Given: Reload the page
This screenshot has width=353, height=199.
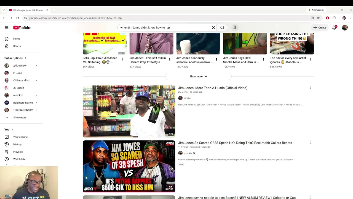Looking at the screenshot, I should click(x=17, y=18).
